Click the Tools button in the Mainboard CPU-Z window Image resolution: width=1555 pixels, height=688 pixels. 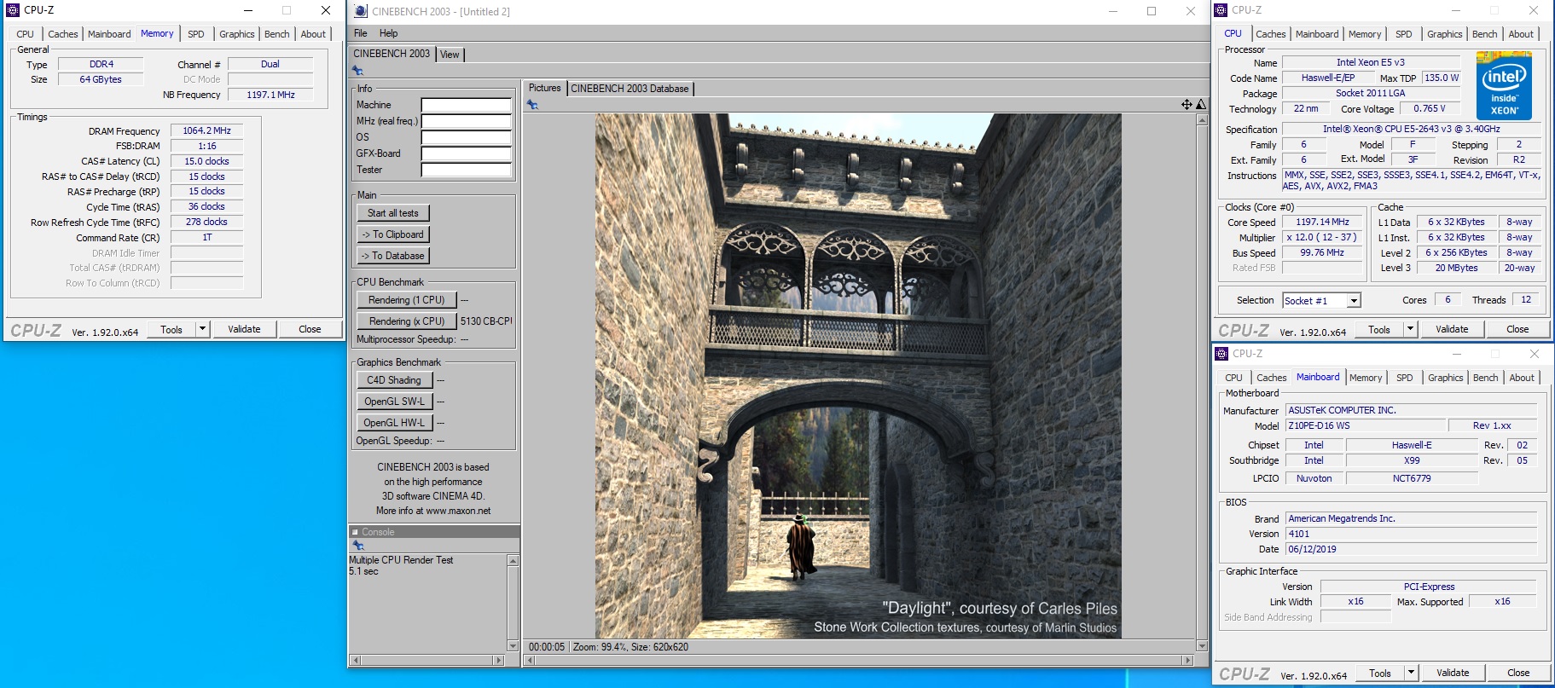1380,673
